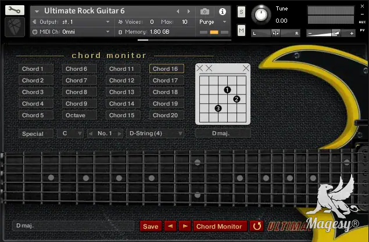
Task: Select Chord 2
Action: (36, 80)
